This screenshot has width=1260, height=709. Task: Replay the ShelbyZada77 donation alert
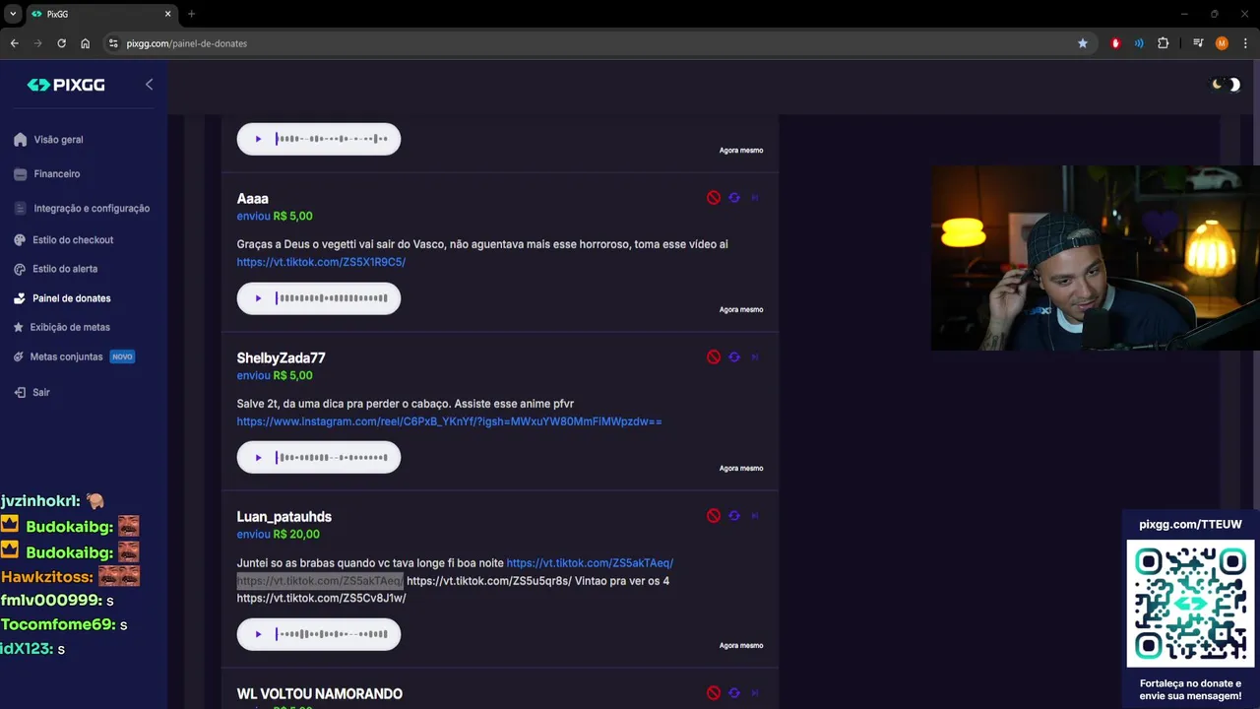pyautogui.click(x=734, y=357)
